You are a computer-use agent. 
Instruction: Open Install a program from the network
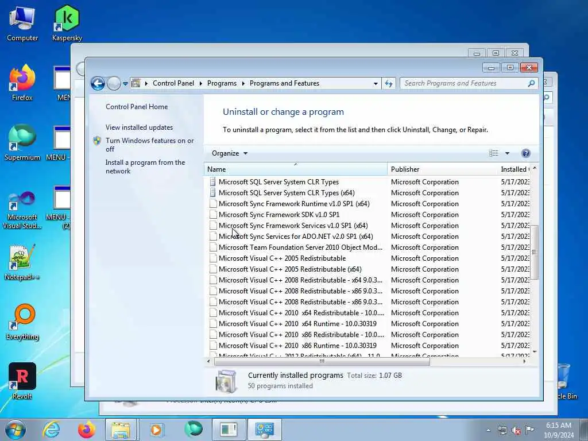[x=145, y=167]
